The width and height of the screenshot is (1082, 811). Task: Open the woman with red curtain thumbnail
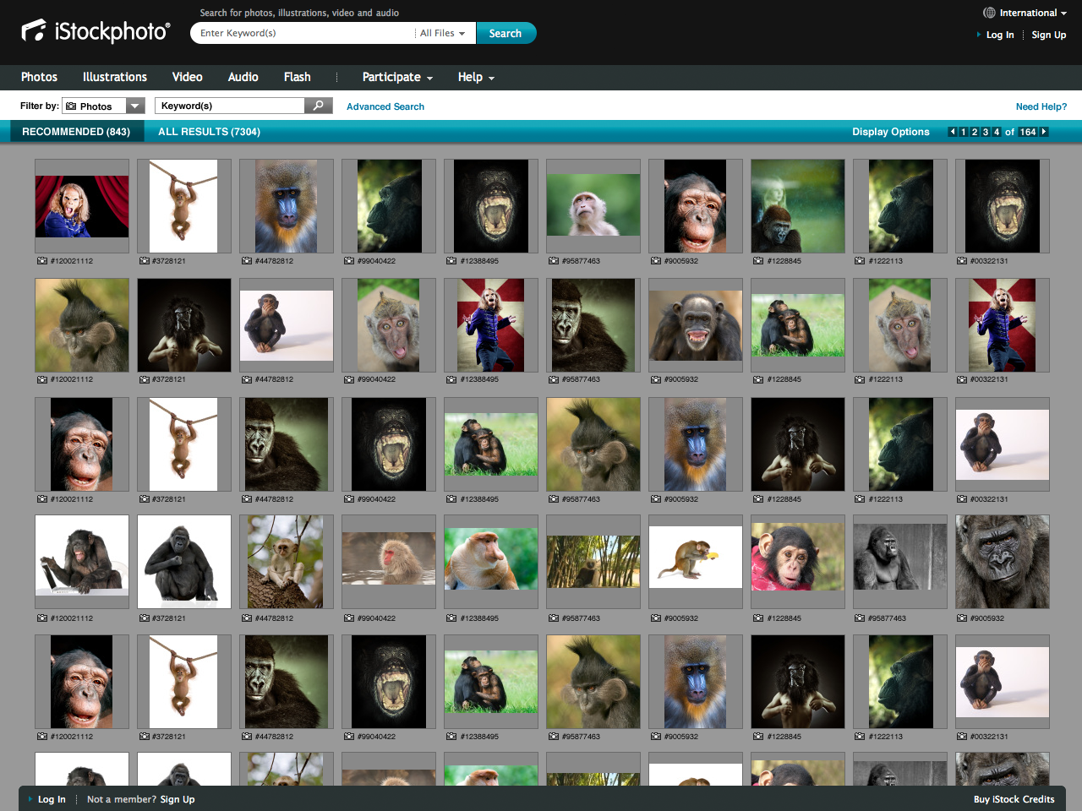click(x=82, y=206)
